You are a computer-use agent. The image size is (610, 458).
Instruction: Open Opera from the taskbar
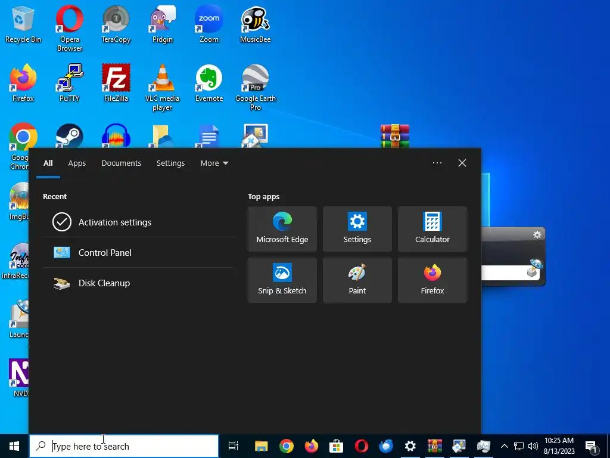(361, 446)
